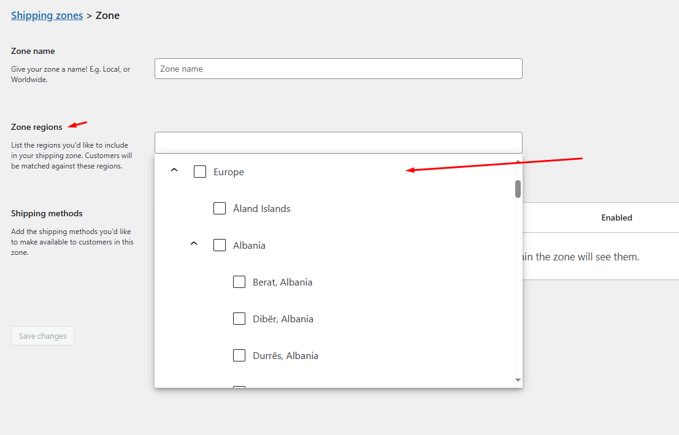Collapse the Europe region group chevron
The width and height of the screenshot is (679, 435).
tap(174, 170)
